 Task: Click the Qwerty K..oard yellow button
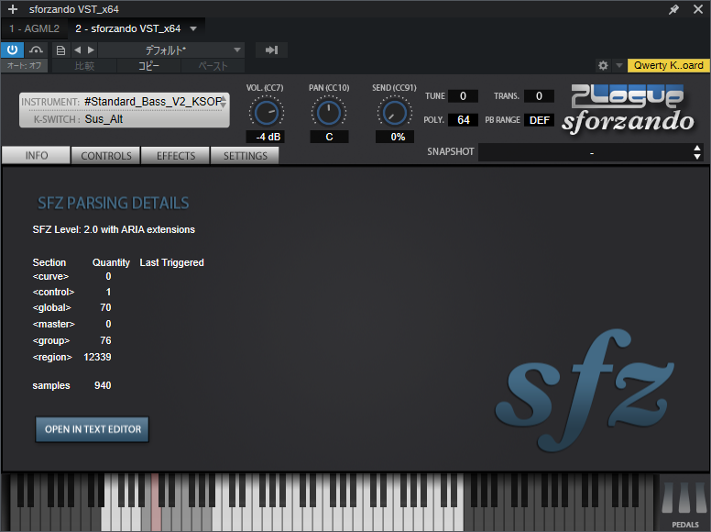668,65
